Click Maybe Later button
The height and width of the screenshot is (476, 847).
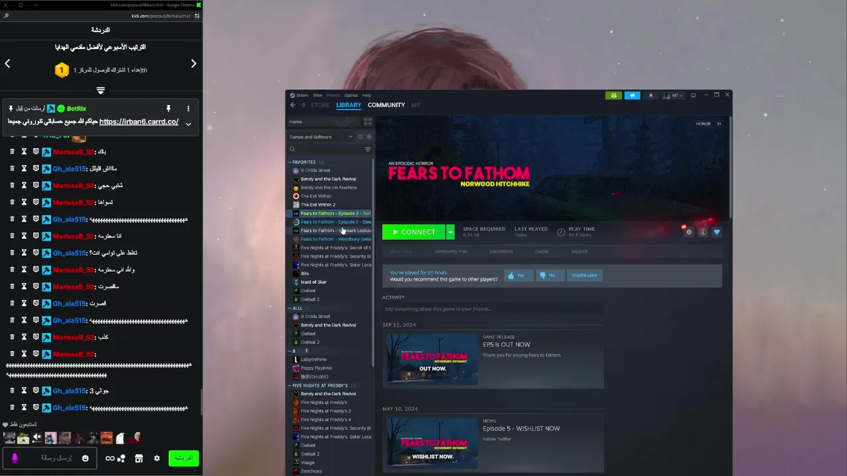point(584,275)
